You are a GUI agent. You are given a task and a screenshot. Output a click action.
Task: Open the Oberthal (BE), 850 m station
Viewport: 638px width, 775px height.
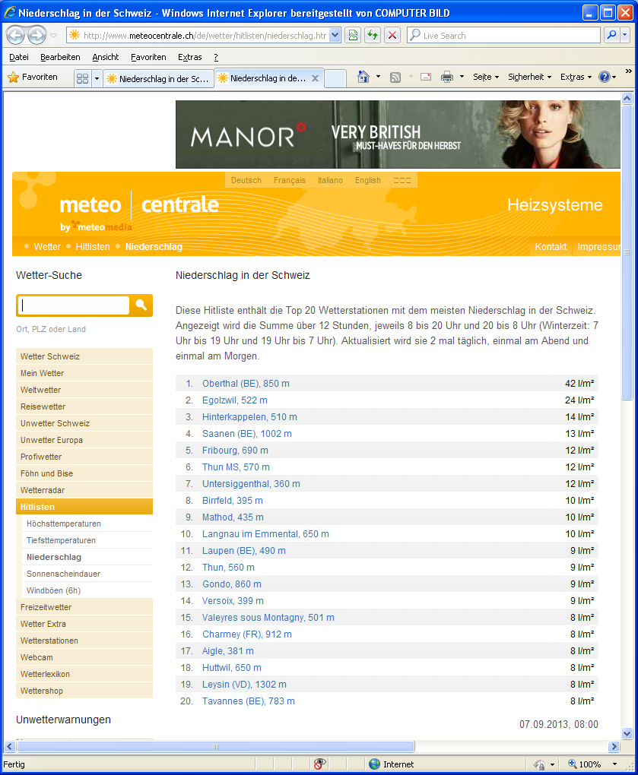click(x=246, y=384)
